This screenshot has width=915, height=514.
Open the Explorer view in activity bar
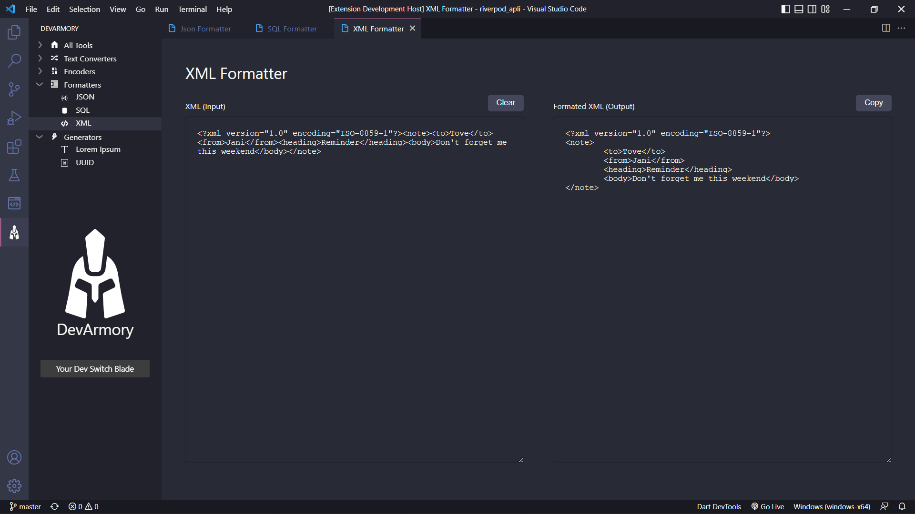point(14,32)
